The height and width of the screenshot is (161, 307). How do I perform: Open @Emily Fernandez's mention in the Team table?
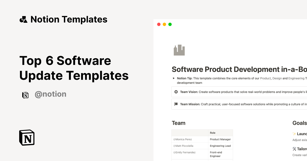[x=184, y=152]
